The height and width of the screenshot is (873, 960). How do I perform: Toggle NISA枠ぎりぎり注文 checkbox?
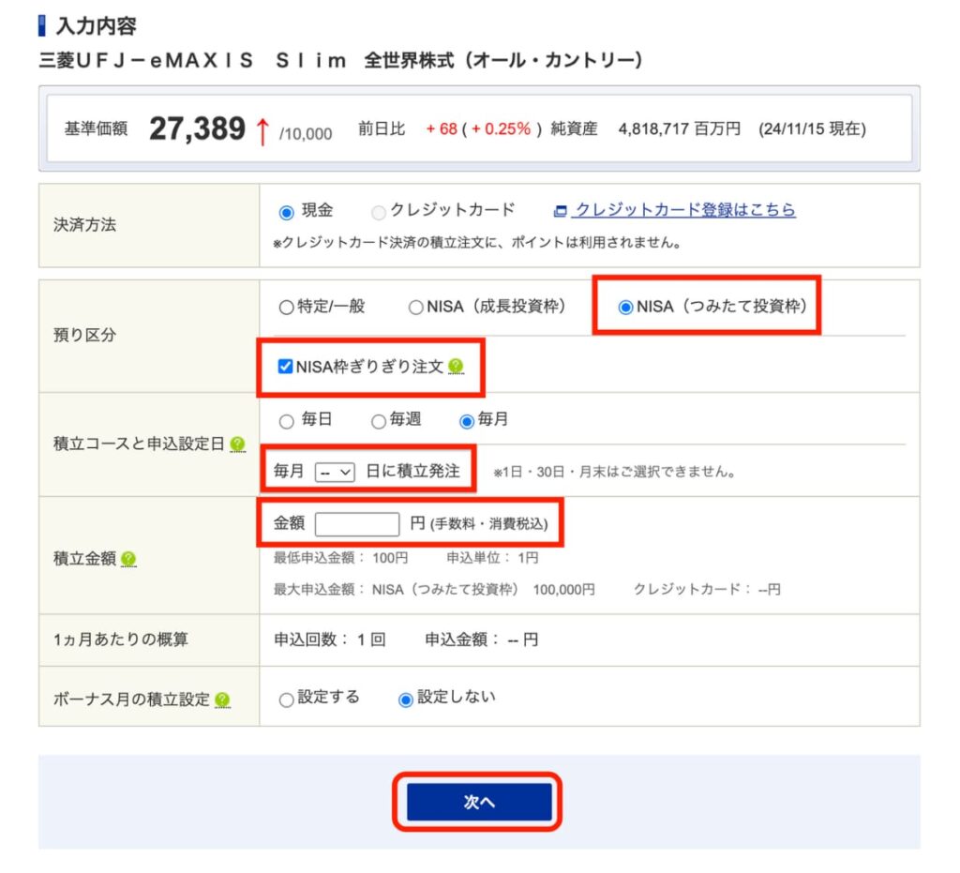[285, 366]
